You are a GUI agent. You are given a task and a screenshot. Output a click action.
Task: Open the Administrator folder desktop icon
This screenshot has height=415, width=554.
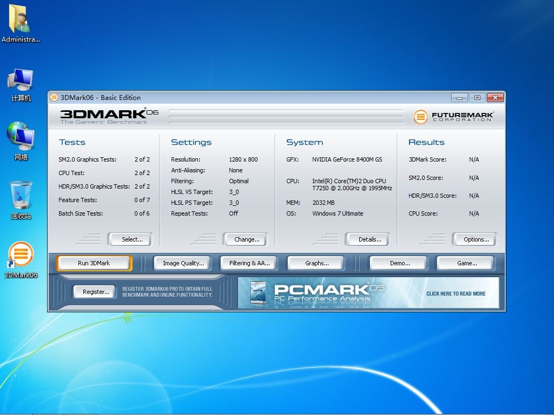point(21,23)
